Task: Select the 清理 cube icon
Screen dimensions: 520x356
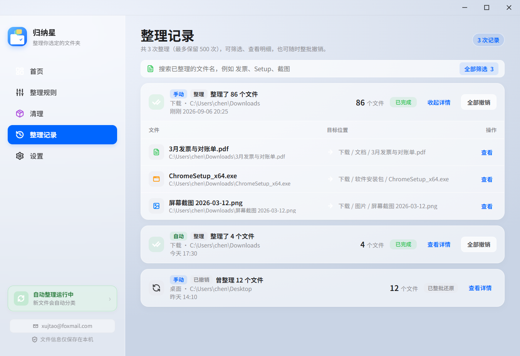Action: click(x=20, y=114)
